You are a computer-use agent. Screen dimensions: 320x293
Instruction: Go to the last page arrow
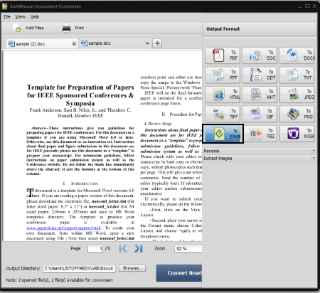pos(139,248)
